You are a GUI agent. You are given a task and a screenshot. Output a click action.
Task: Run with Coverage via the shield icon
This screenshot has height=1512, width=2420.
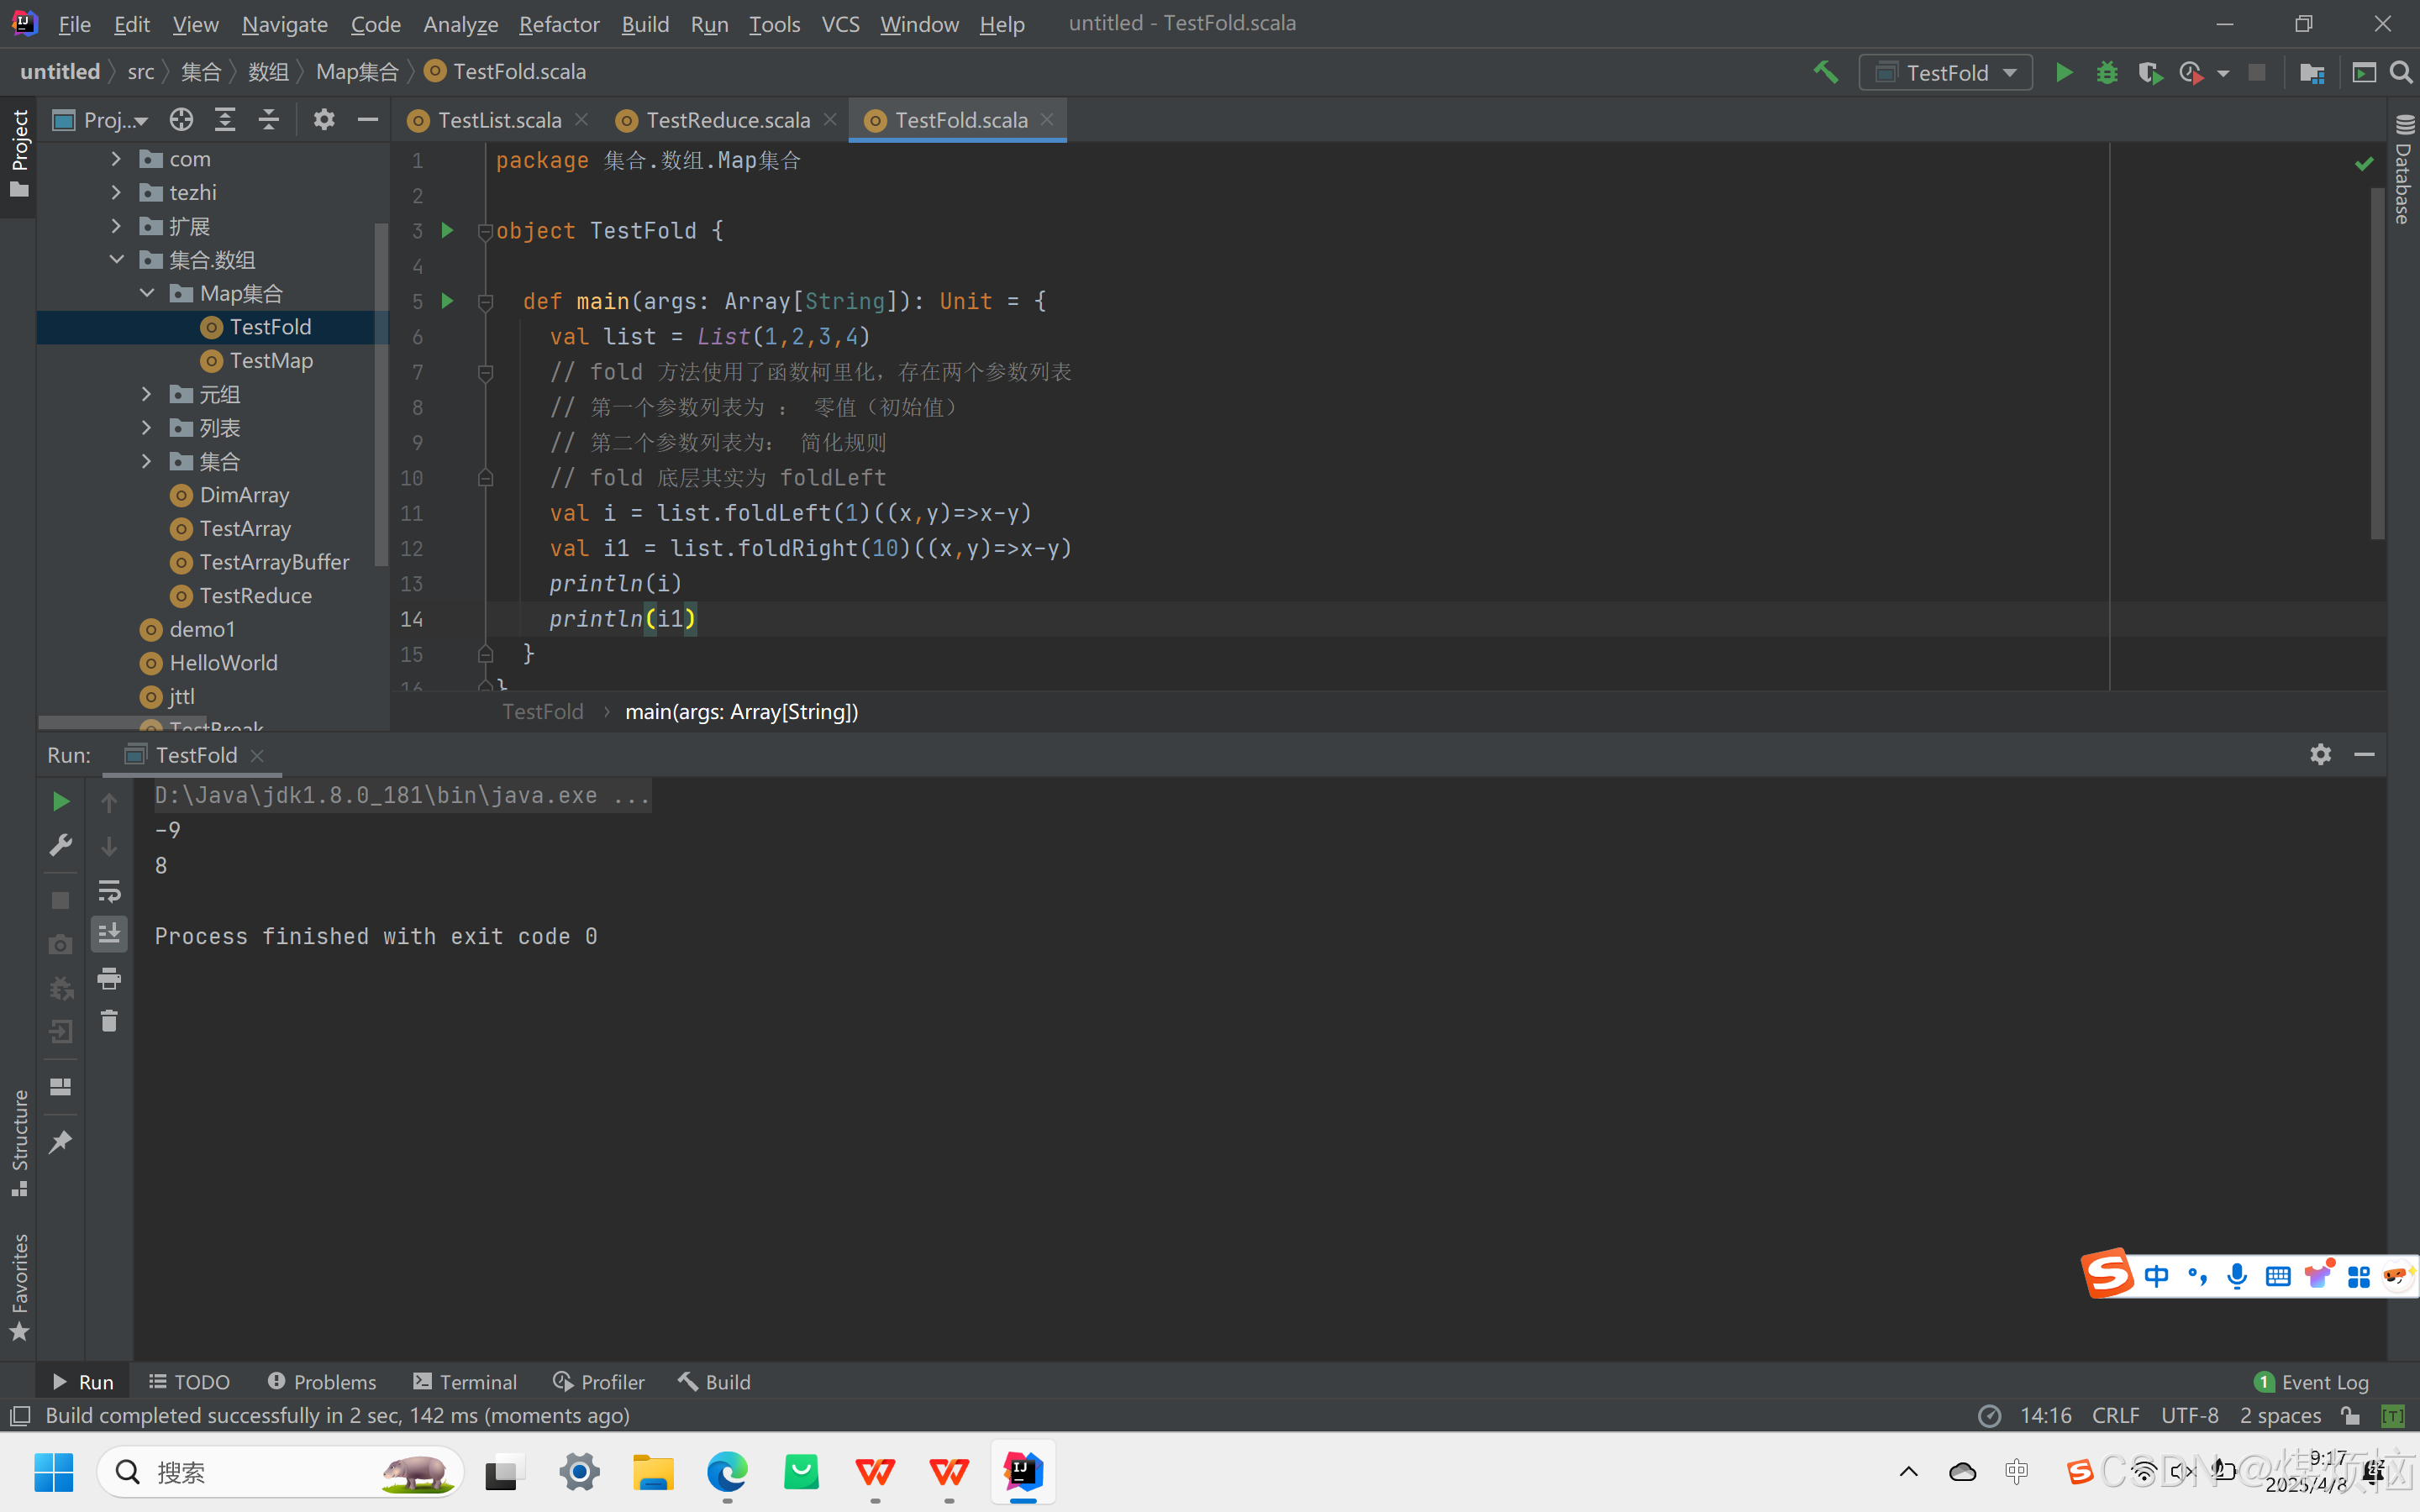[2149, 72]
